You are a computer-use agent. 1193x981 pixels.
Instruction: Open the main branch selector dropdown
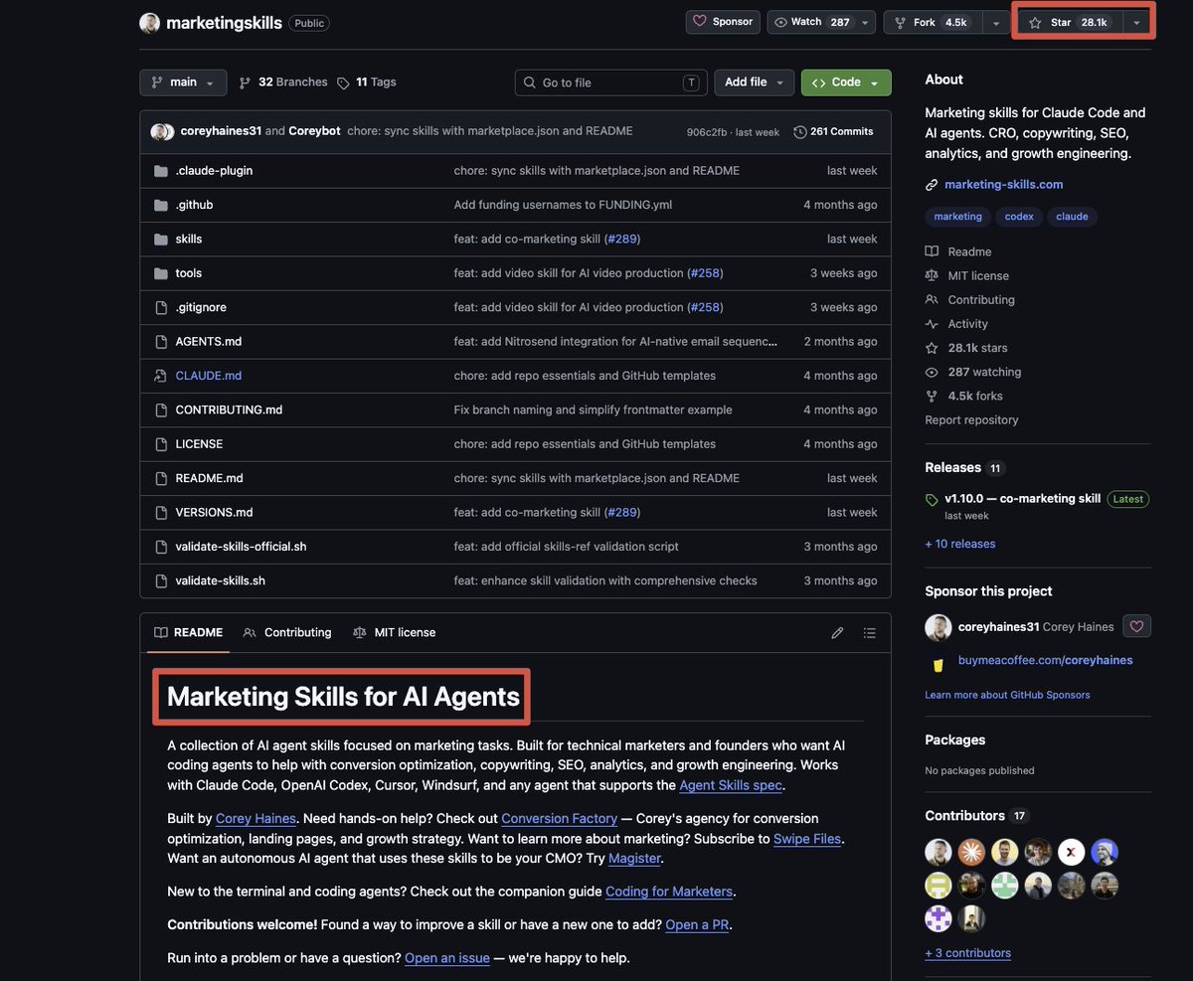tap(183, 82)
